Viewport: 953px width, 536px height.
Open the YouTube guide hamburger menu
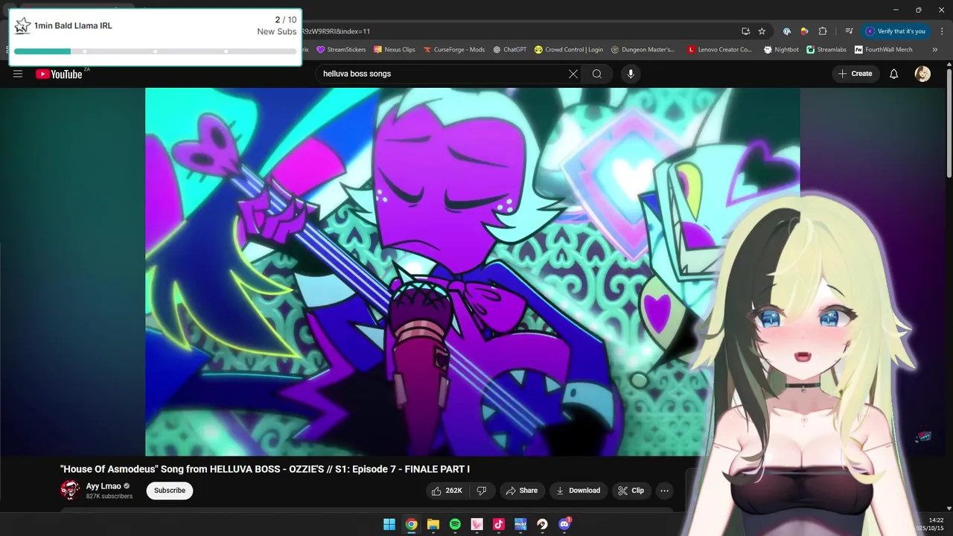(18, 74)
